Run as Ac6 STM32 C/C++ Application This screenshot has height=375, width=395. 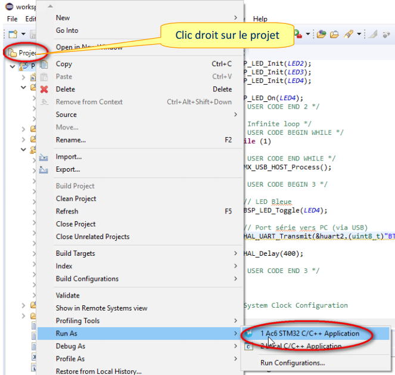pos(309,334)
